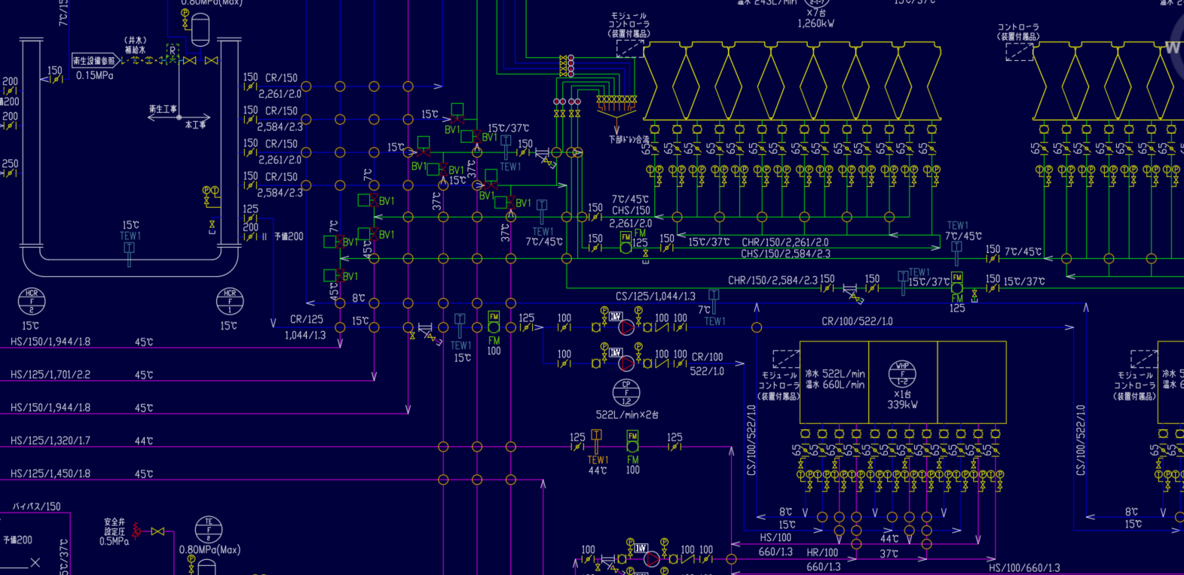Select the 1,044/1.3 text under CR/125

click(x=305, y=336)
